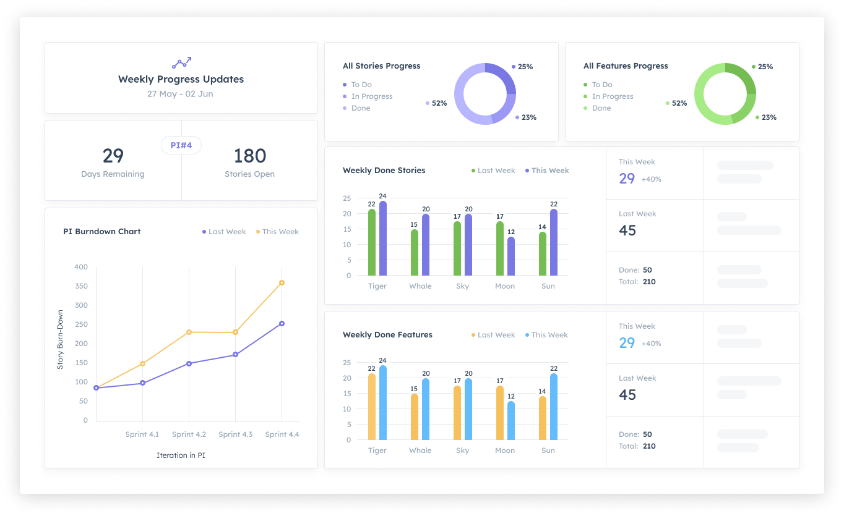Toggle Last Week legend in PI Burndown Chart

click(224, 232)
